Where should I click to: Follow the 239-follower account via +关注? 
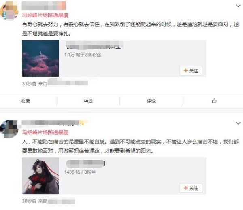[x=191, y=71]
